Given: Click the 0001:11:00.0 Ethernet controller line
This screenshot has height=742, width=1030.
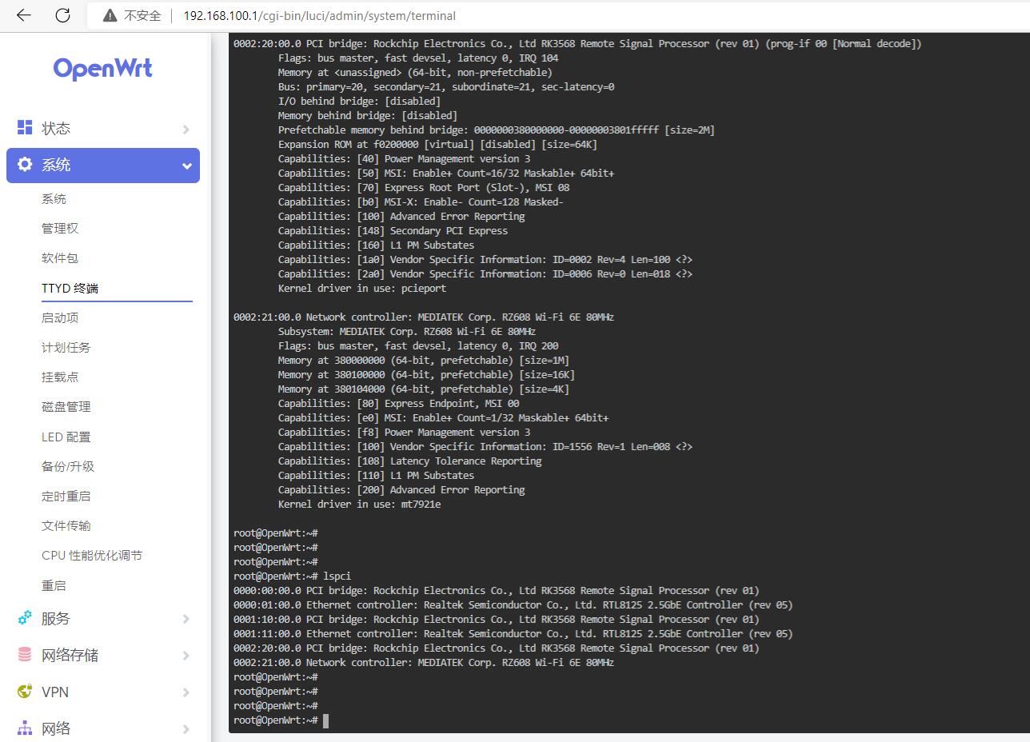Looking at the screenshot, I should (x=513, y=634).
